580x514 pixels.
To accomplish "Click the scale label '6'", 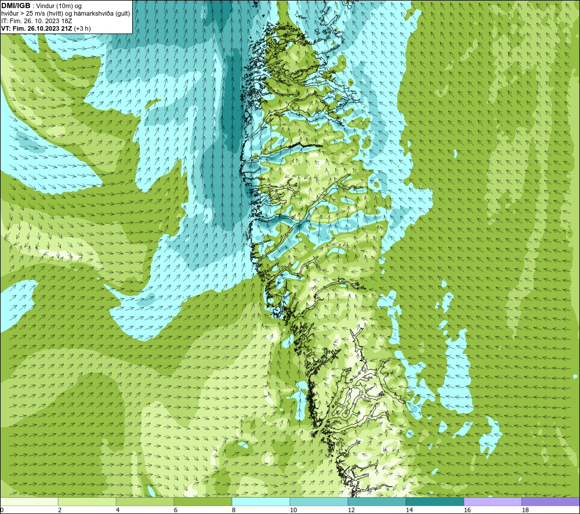I will 176,511.
